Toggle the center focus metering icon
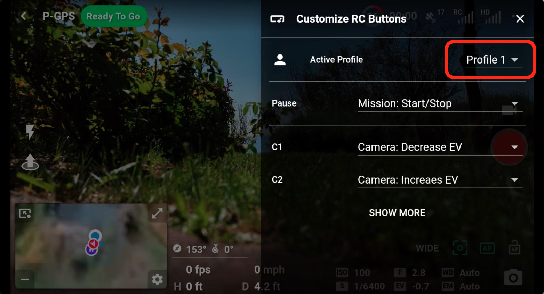 tap(460, 248)
